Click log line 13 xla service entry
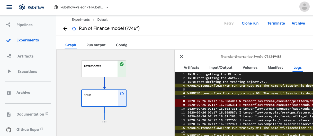The image size is (313, 136). pos(244,120)
